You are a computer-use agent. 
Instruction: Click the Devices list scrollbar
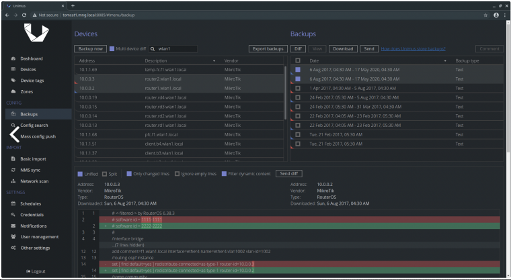pos(286,93)
